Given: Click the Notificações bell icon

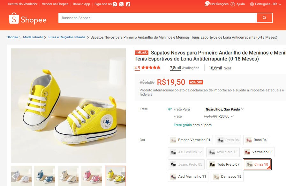Looking at the screenshot, I should [x=207, y=4].
